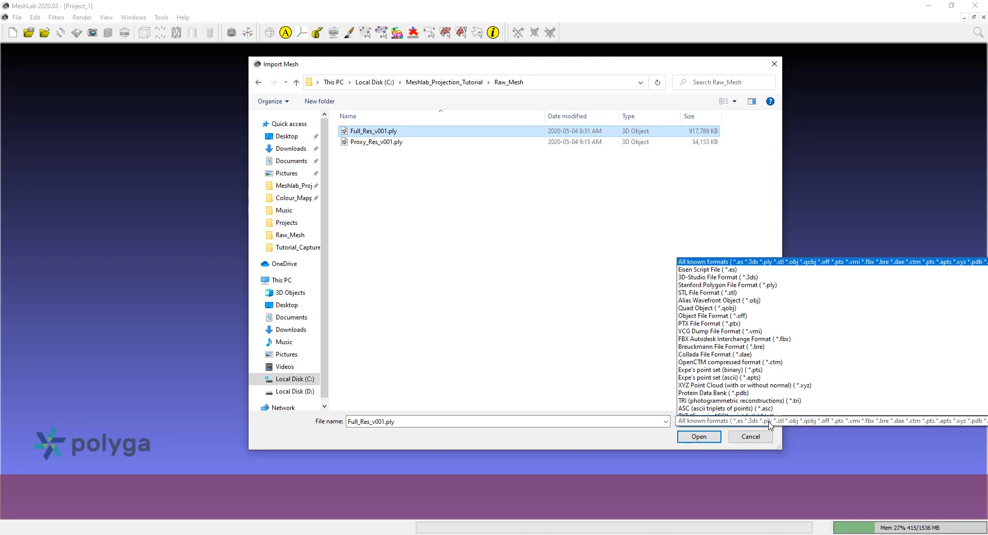Click Local Disk (C:) in address path
The width and height of the screenshot is (988, 535).
point(375,82)
